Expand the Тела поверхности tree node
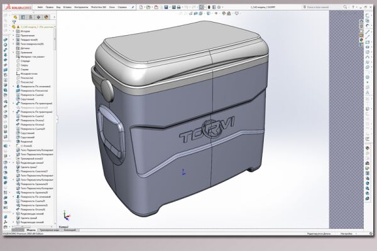The image size is (377, 251). 13,44
